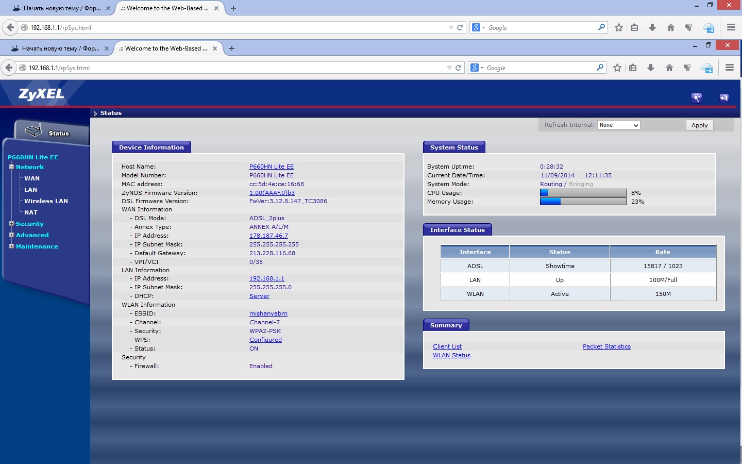Open a new tab in the front window
This screenshot has height=464, width=742.
pyautogui.click(x=232, y=48)
